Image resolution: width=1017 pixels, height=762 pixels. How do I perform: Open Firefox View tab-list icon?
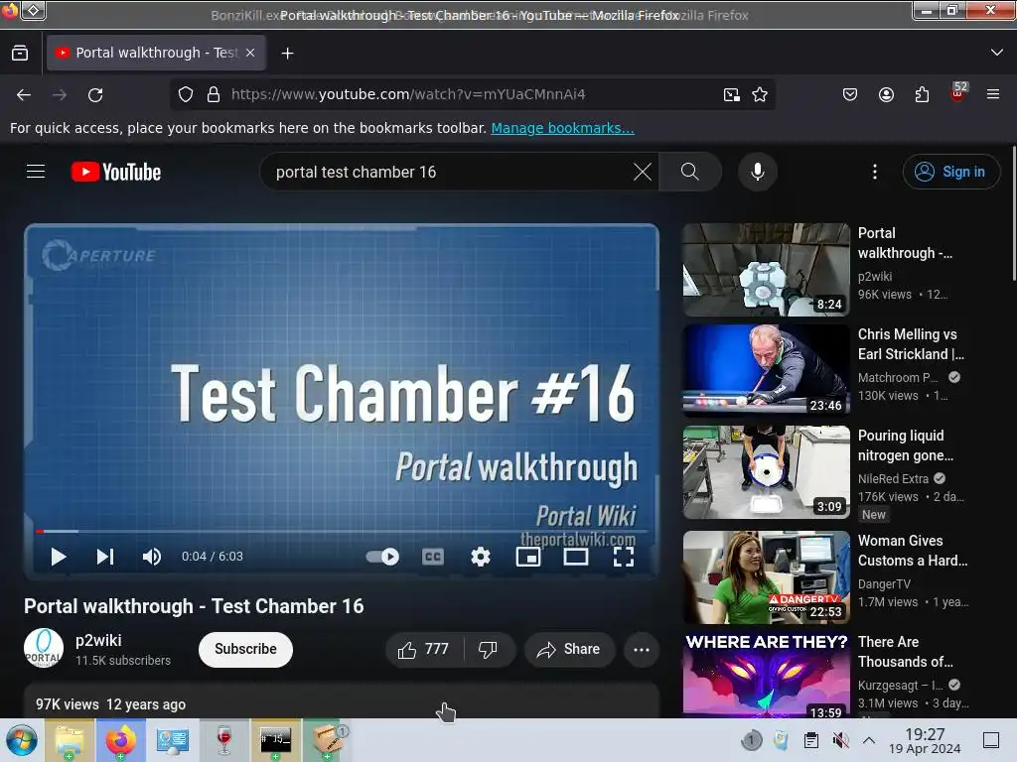[x=20, y=54]
